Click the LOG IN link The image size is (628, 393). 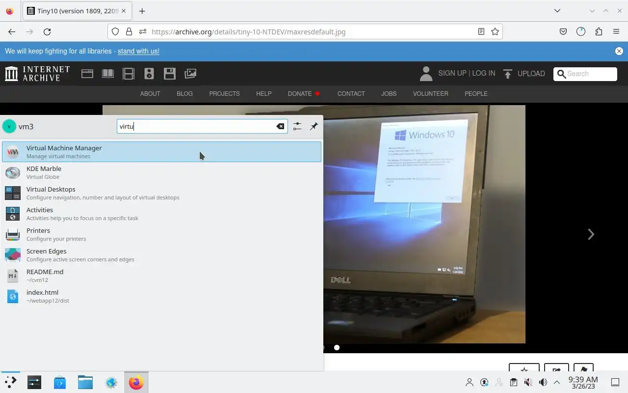click(x=484, y=73)
